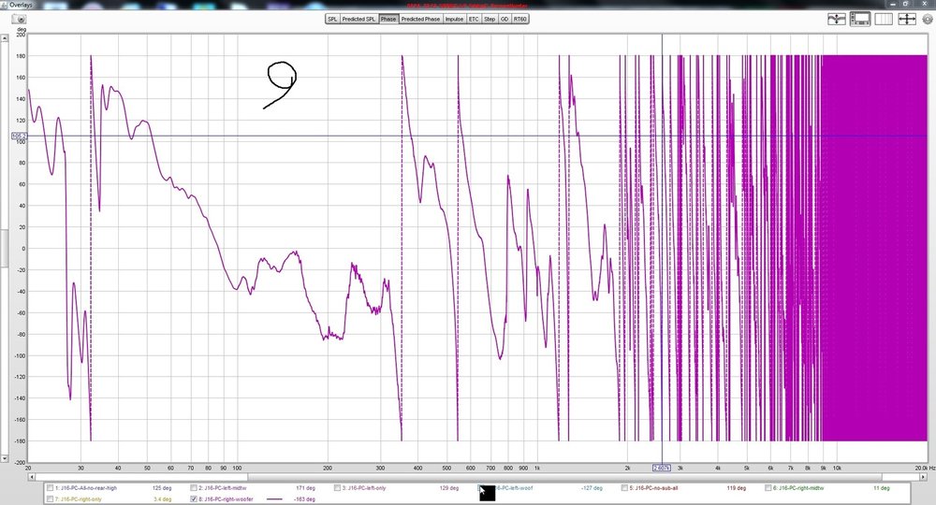The width and height of the screenshot is (936, 505).
Task: Click the -127 deg value for left-woof
Action: [x=592, y=488]
